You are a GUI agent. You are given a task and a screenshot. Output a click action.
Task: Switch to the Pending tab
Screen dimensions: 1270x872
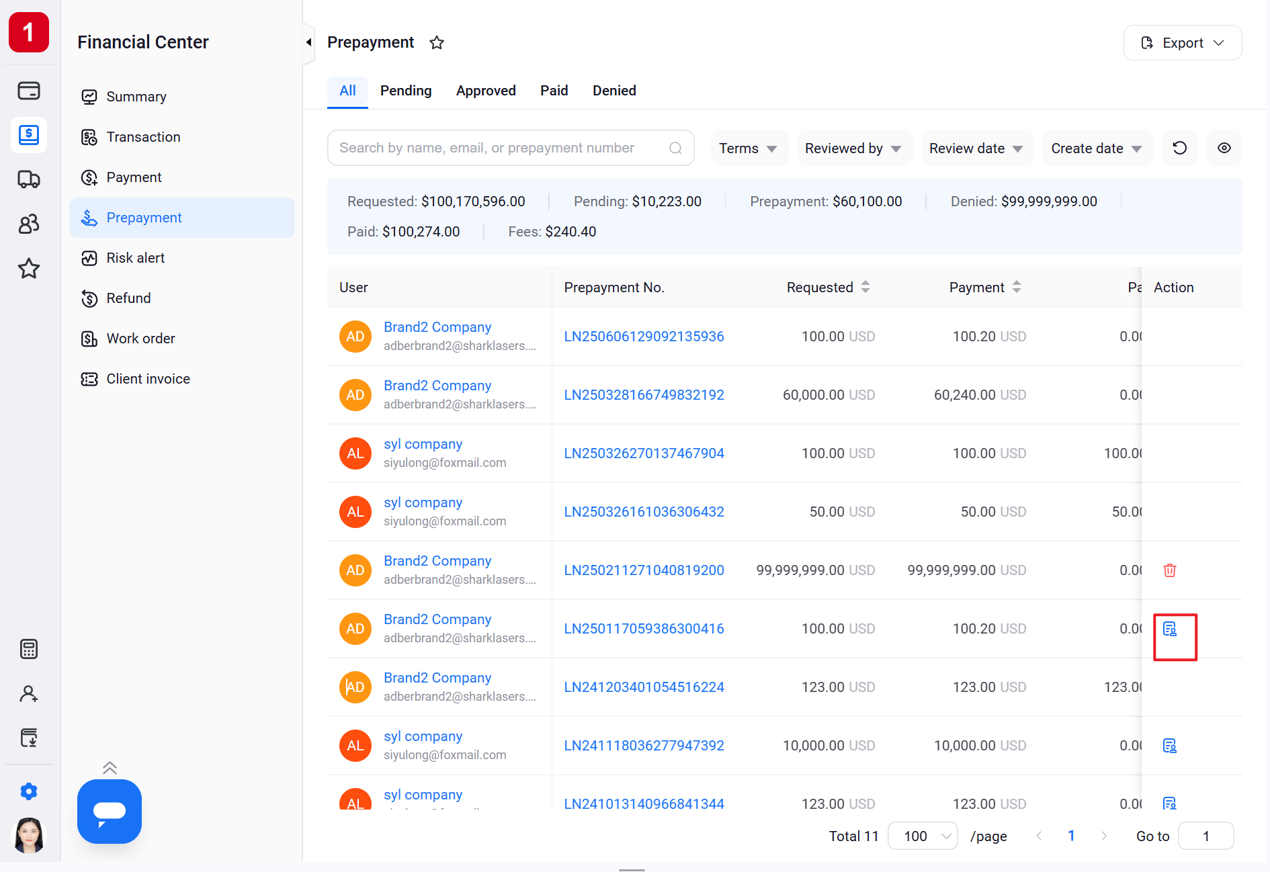point(406,91)
